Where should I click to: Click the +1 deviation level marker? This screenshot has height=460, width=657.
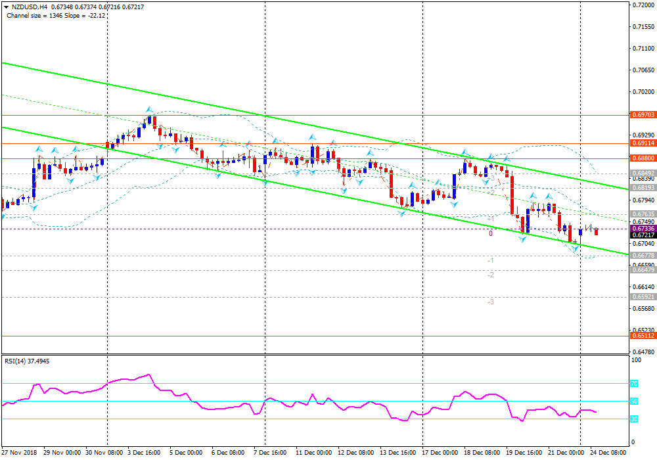point(491,219)
